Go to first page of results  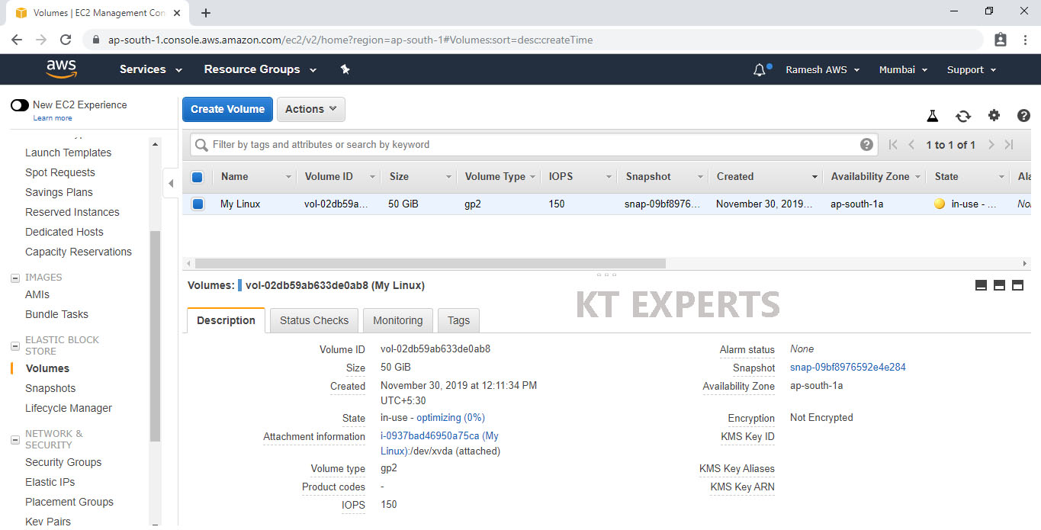(892, 145)
